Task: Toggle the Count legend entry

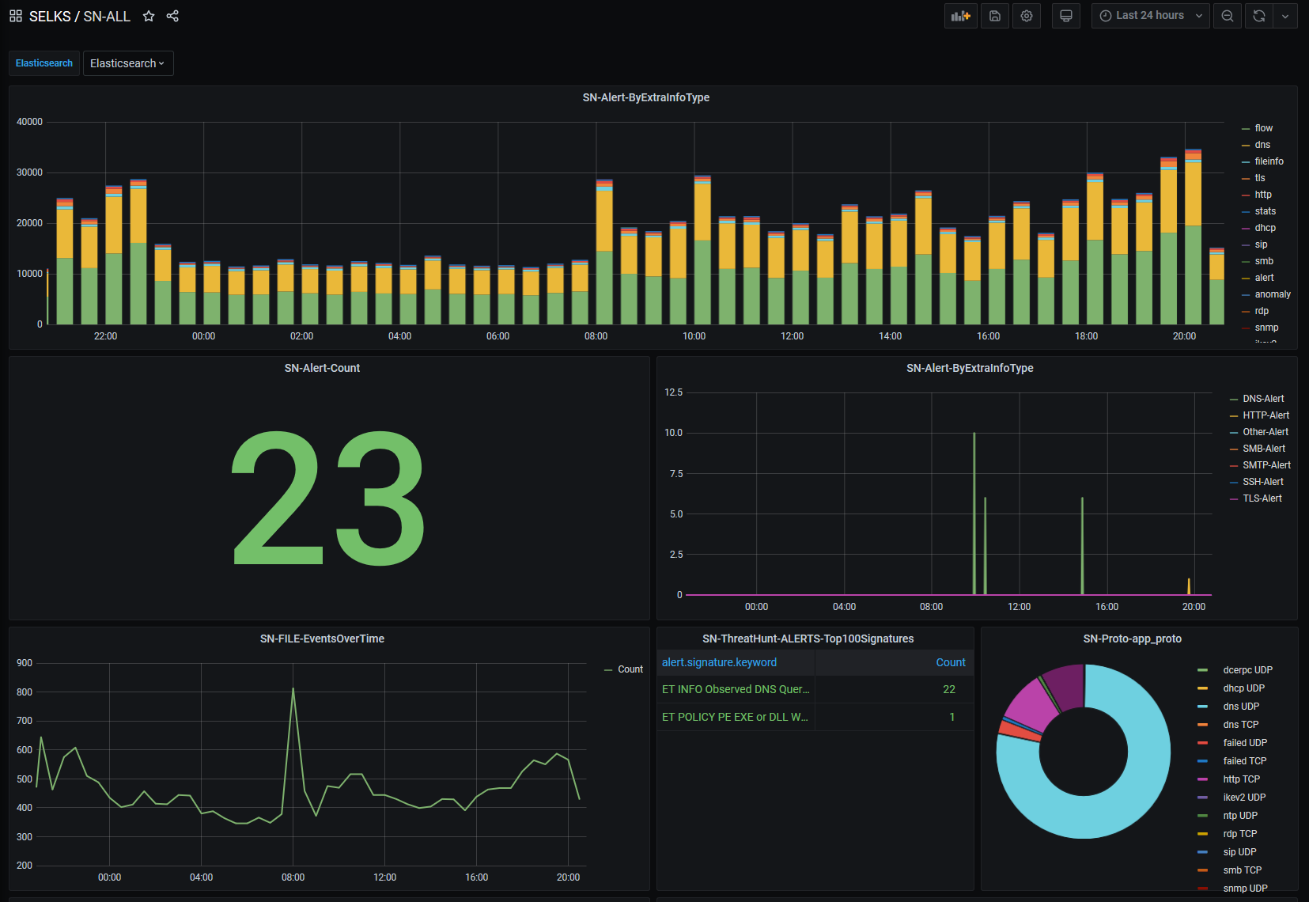Action: pos(630,669)
